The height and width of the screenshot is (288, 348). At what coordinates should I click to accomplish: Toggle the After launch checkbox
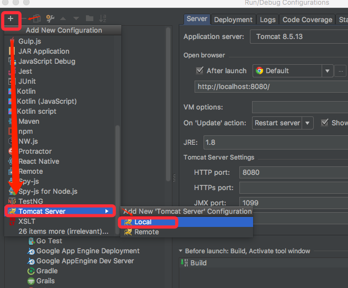(199, 71)
